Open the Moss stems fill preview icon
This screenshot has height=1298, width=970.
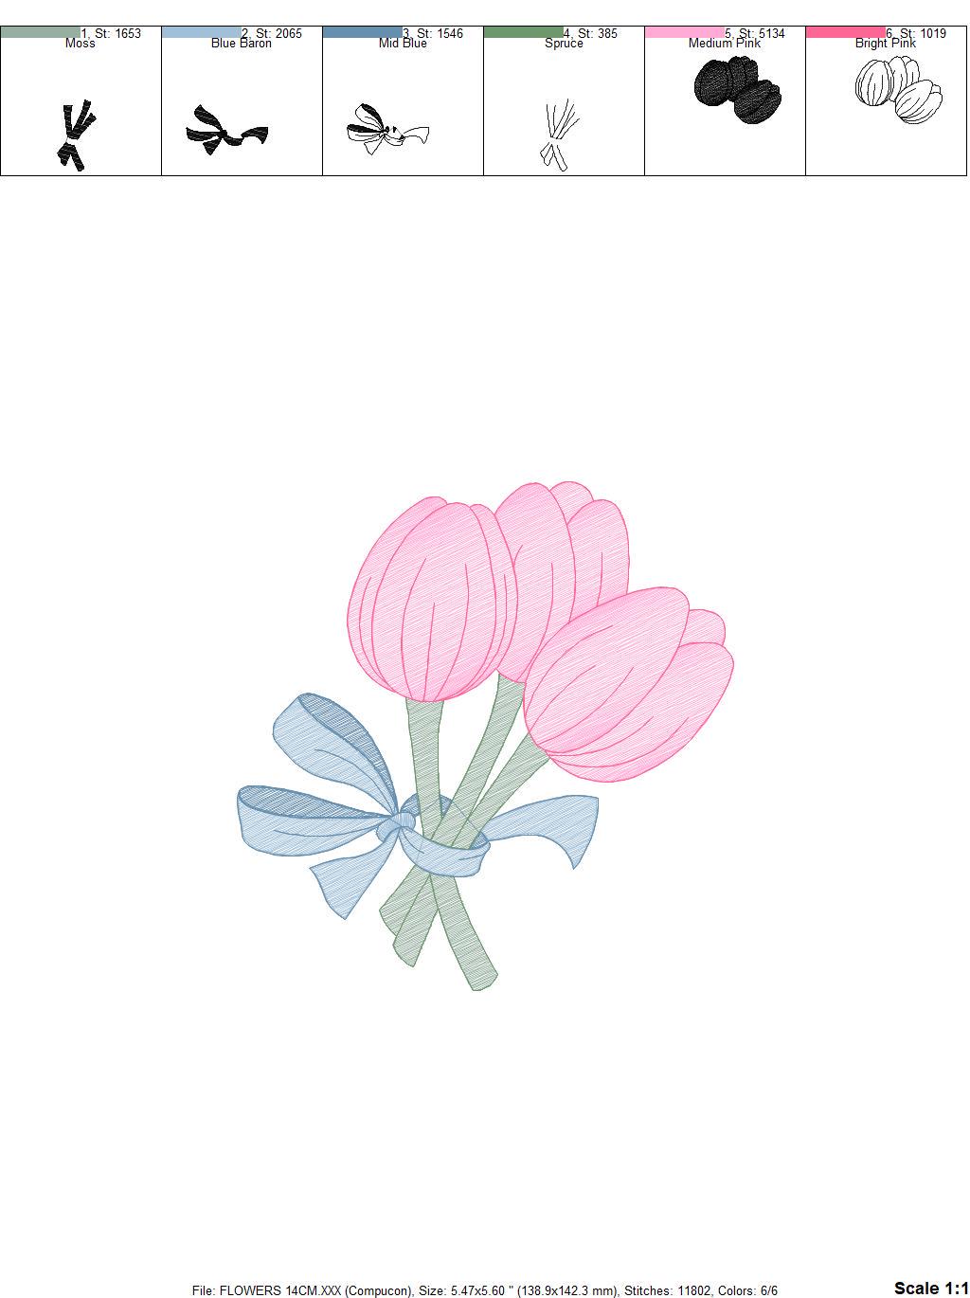(x=74, y=135)
